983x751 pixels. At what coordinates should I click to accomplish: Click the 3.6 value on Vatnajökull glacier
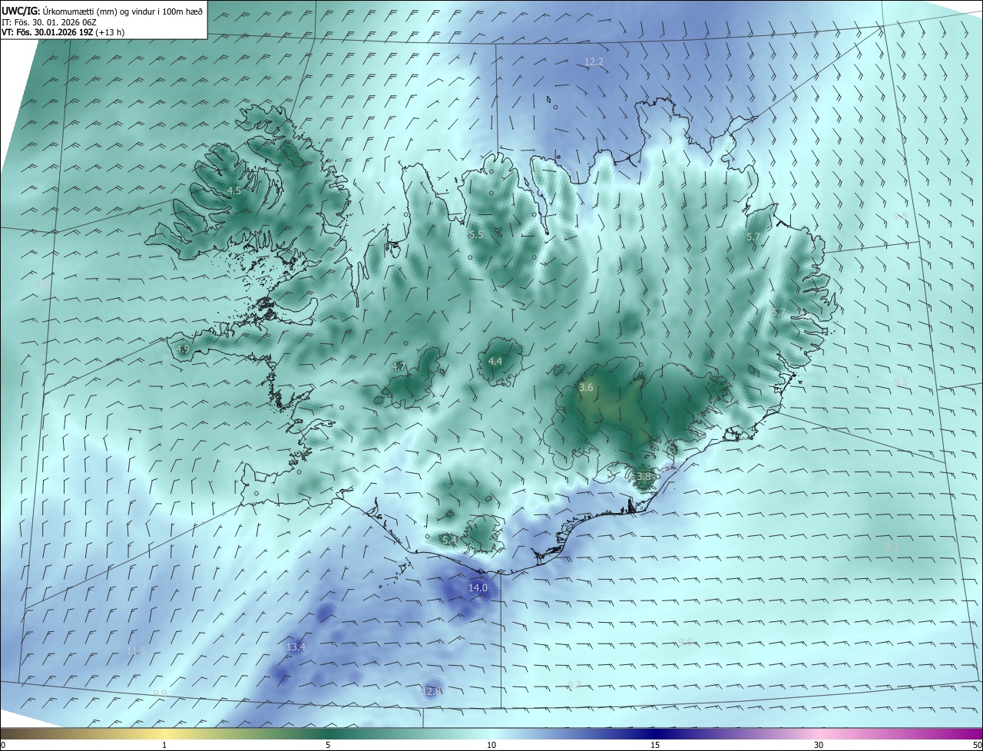[586, 388]
